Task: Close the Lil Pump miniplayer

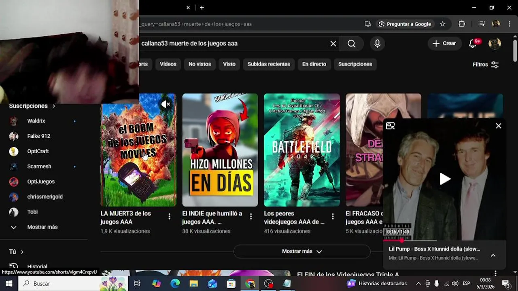Action: tap(499, 126)
